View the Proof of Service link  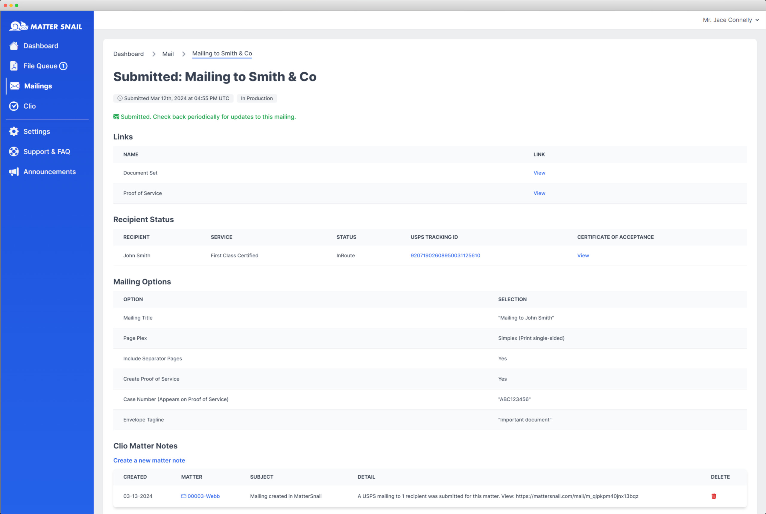pyautogui.click(x=539, y=193)
